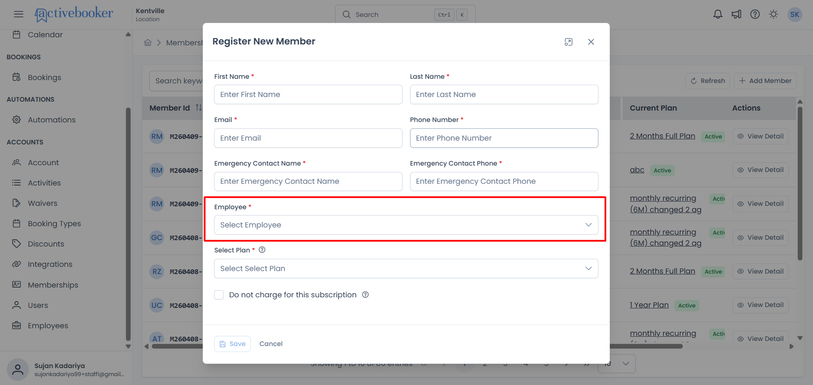Open the 1 Year Plan link

[649, 305]
